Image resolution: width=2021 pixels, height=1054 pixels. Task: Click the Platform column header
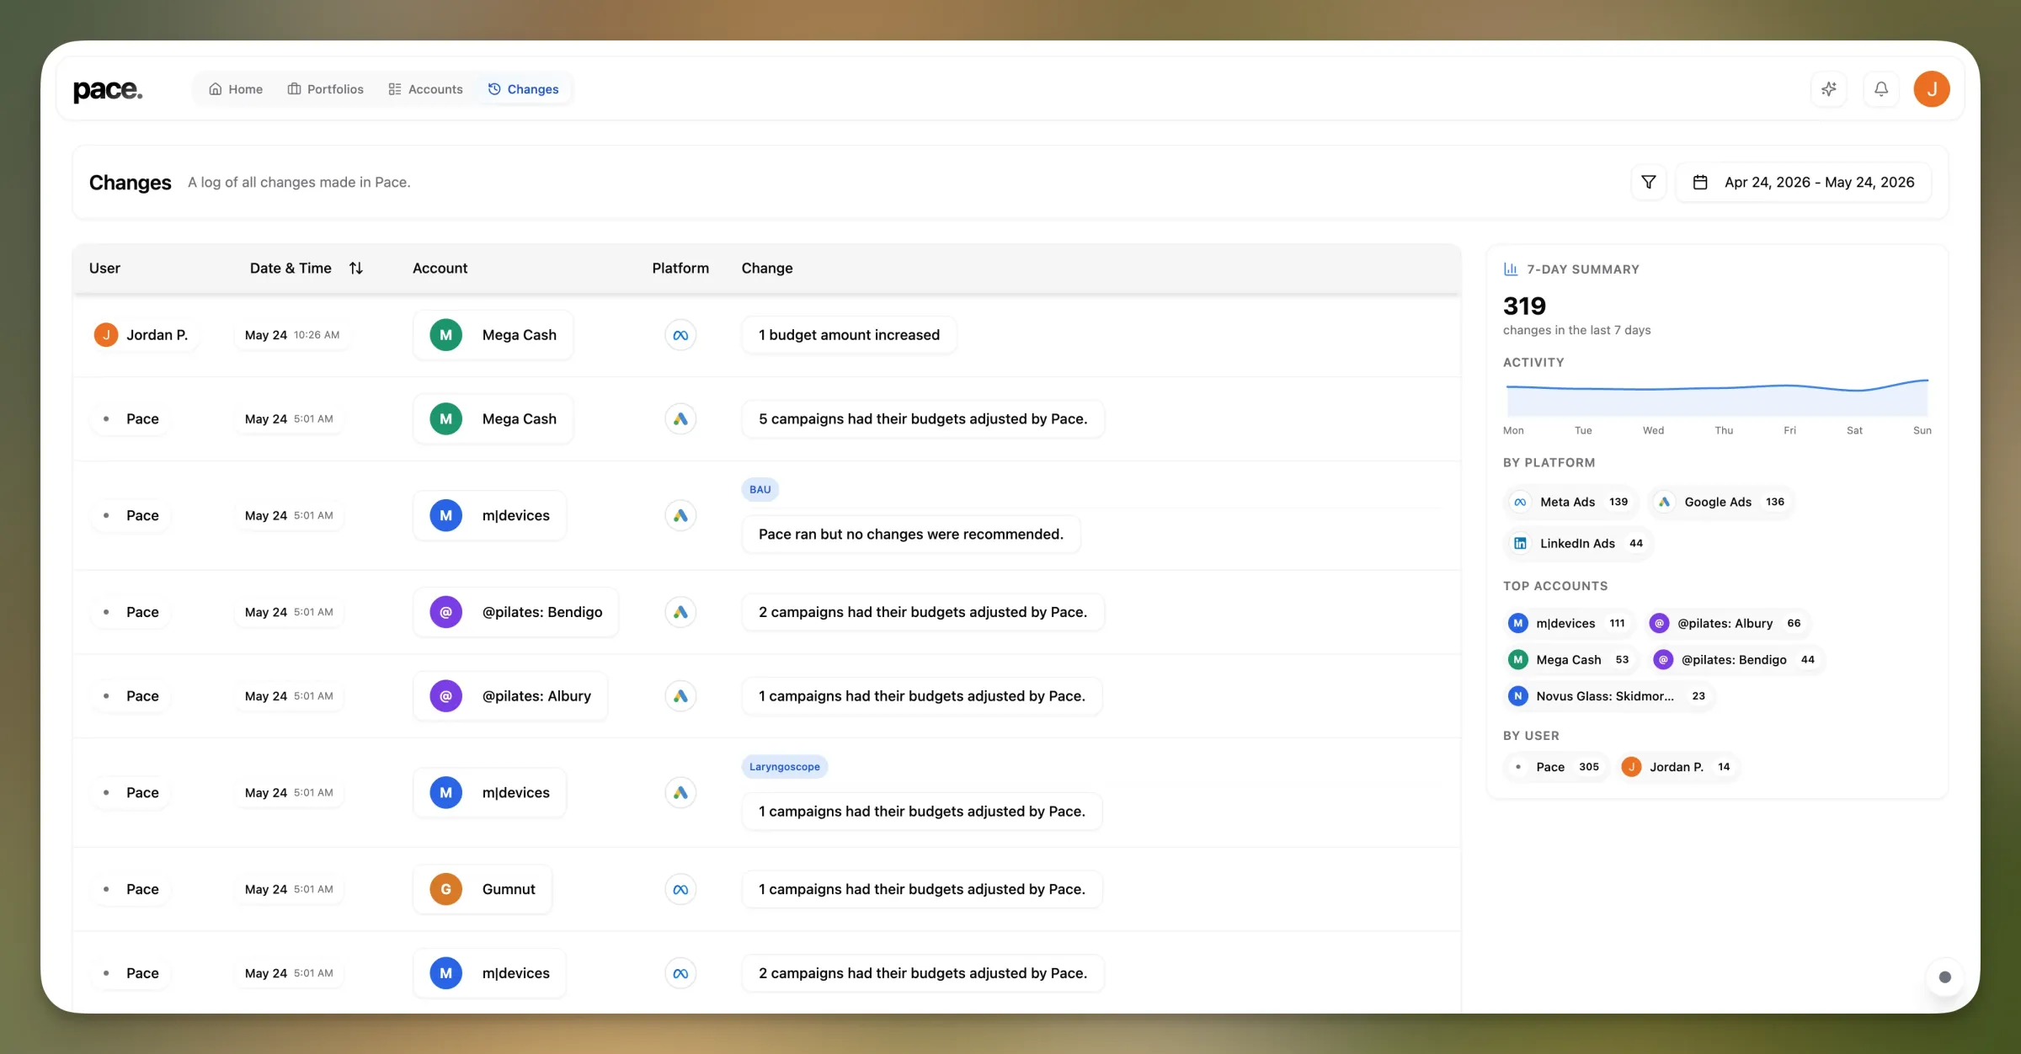[680, 268]
